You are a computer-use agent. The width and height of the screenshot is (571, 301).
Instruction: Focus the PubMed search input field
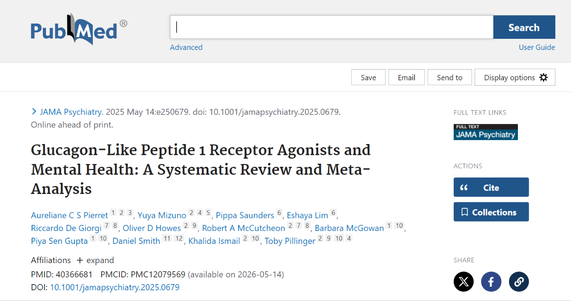pyautogui.click(x=331, y=27)
